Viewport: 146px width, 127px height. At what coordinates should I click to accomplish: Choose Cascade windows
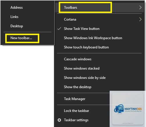coord(100,59)
